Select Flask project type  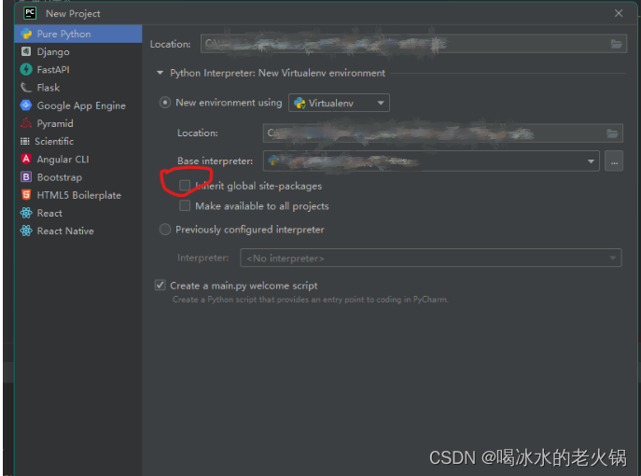tap(78, 88)
